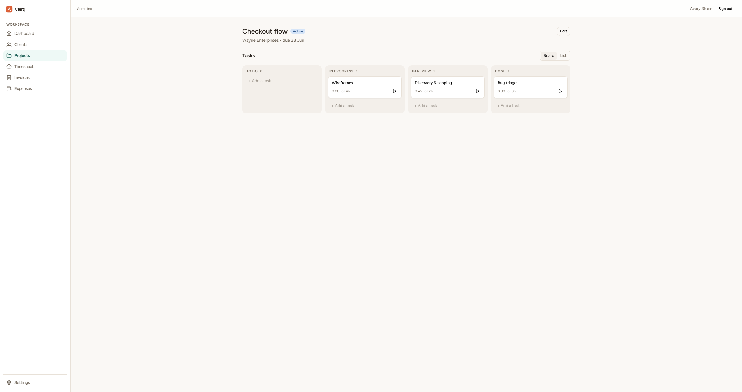Click the Invoices document icon

[9, 78]
